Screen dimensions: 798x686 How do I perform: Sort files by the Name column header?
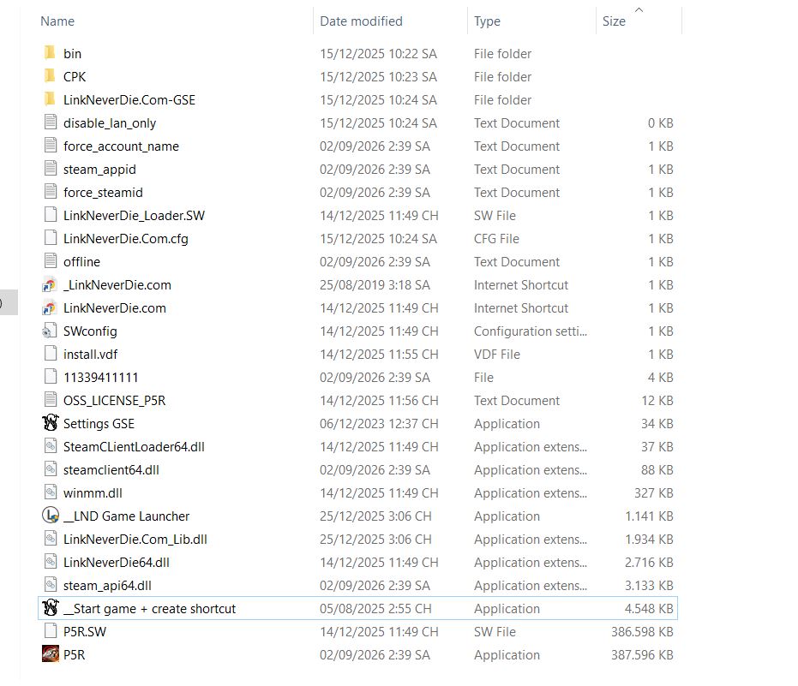pos(57,21)
